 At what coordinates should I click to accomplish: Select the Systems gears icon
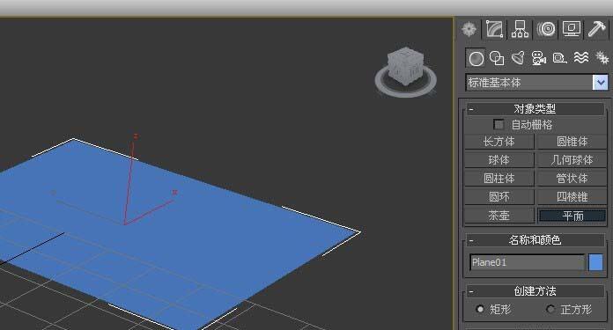pos(602,58)
